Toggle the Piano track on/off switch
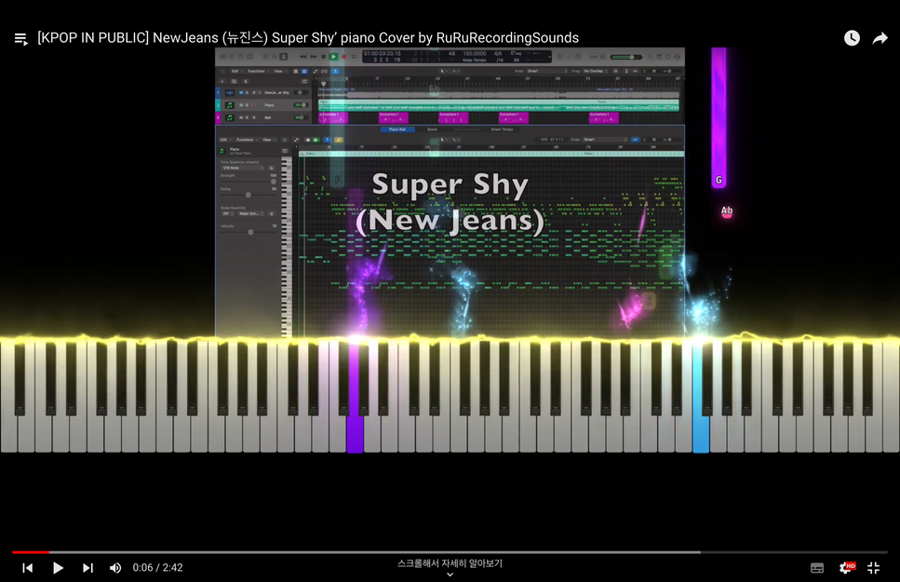Image resolution: width=900 pixels, height=582 pixels. pos(301,105)
